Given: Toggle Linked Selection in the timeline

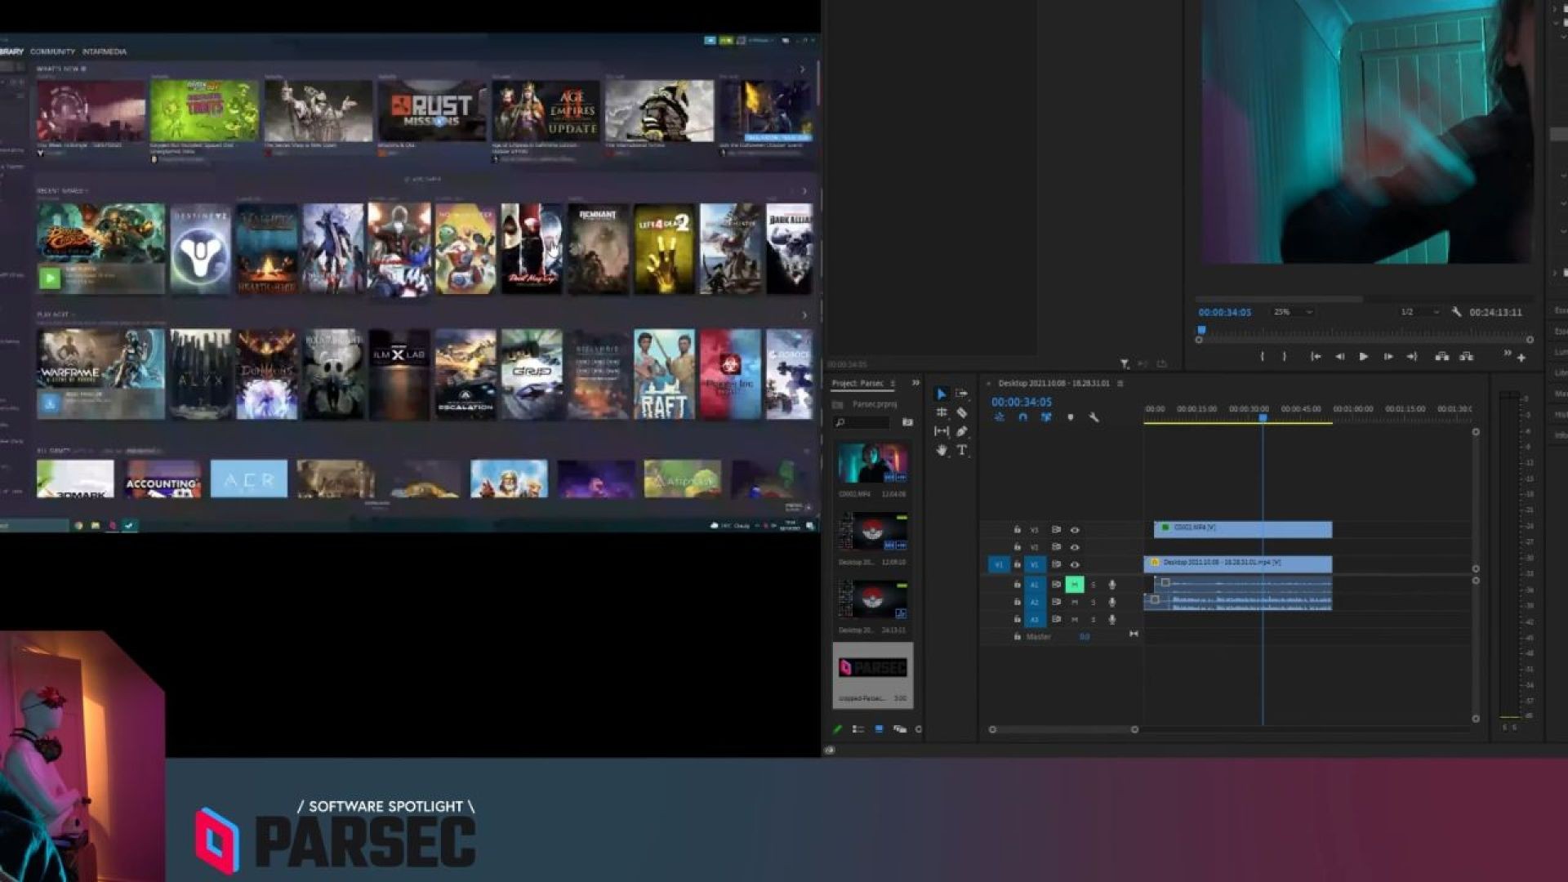Looking at the screenshot, I should [1046, 417].
